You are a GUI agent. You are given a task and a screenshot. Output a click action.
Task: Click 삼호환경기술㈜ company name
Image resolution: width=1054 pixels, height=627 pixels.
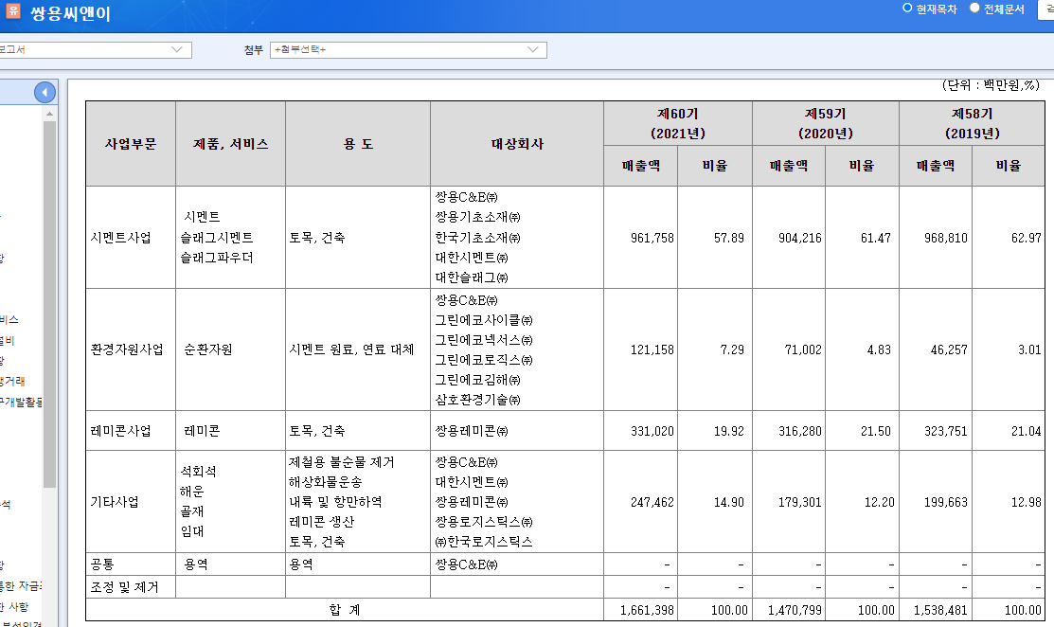click(x=478, y=400)
